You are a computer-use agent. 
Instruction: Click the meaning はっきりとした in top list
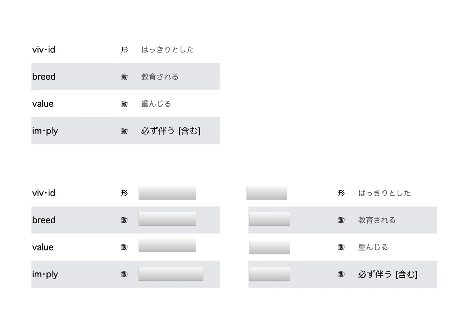168,49
